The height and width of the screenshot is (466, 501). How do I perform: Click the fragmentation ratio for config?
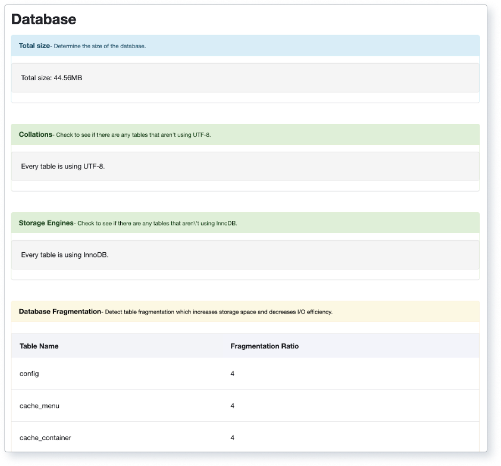point(232,374)
